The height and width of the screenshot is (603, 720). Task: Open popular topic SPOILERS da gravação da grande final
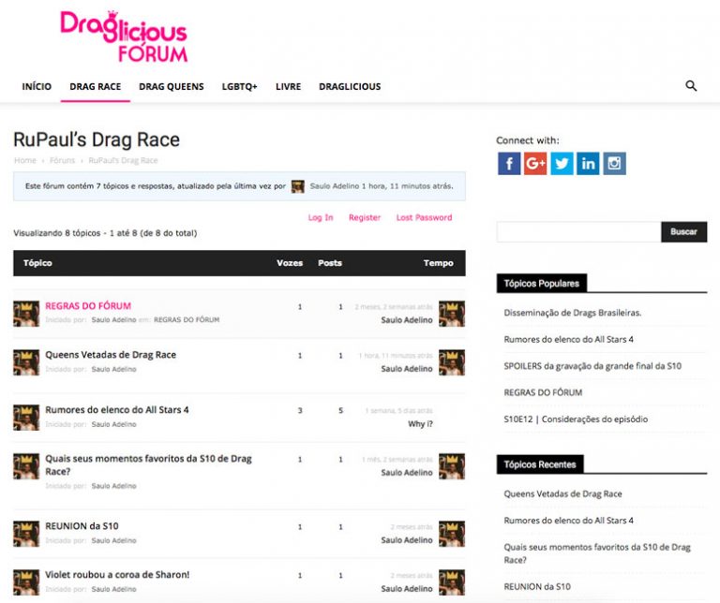(x=592, y=366)
